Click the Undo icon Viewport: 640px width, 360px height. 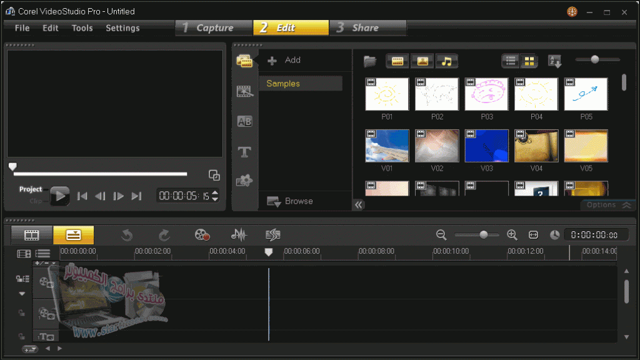point(127,234)
